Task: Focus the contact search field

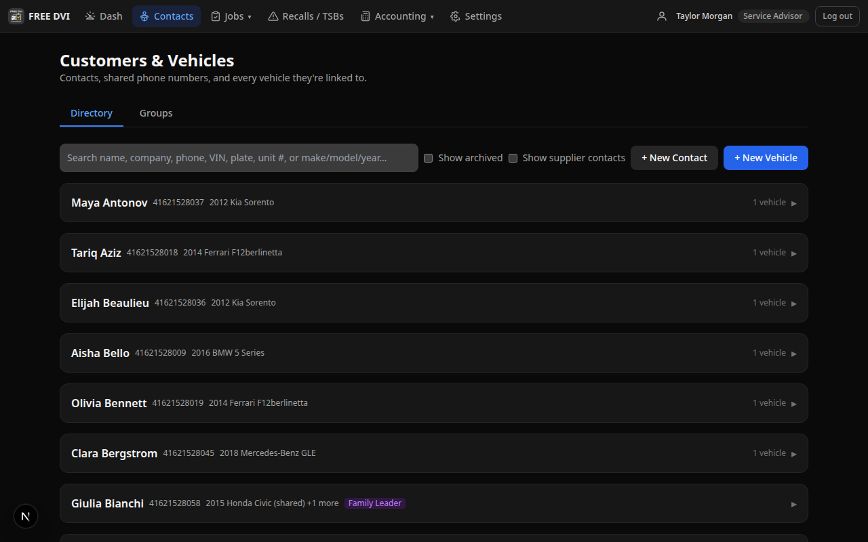Action: tap(239, 158)
